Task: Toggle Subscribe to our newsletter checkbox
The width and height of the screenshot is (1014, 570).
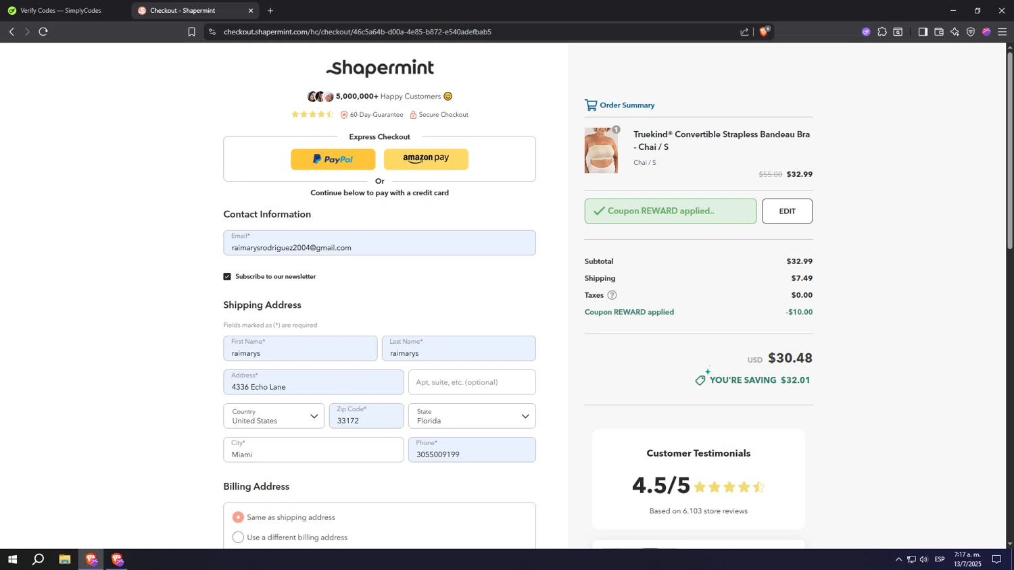Action: click(227, 276)
